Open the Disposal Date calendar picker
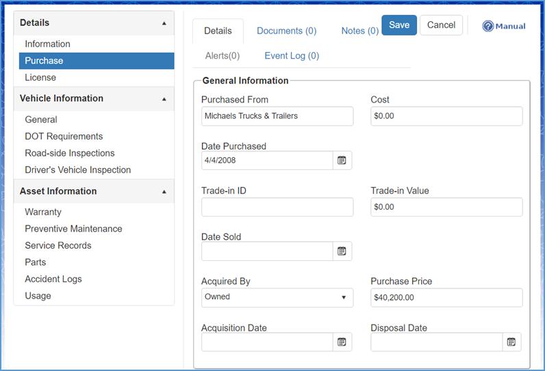545x371 pixels. [511, 342]
